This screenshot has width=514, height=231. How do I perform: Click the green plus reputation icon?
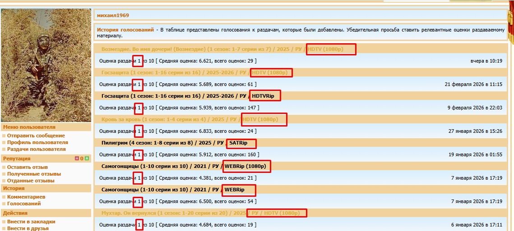(x=87, y=159)
